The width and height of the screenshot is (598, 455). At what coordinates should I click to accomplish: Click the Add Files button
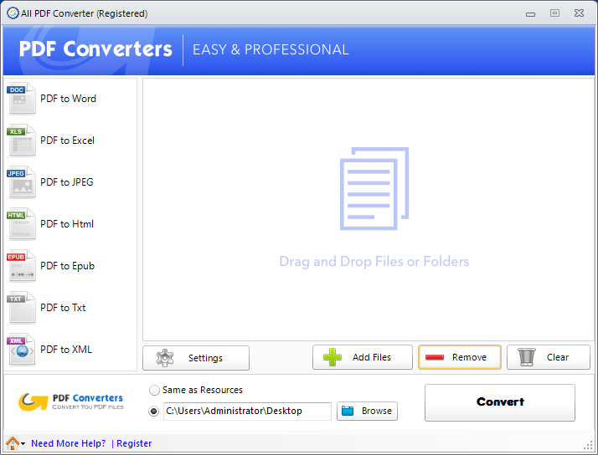coord(363,357)
